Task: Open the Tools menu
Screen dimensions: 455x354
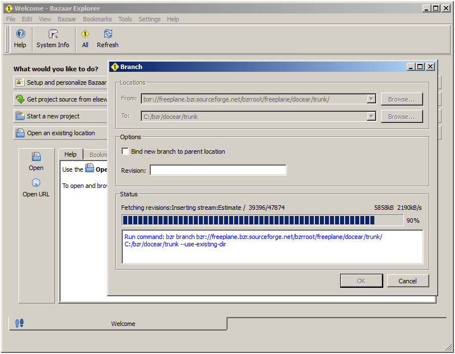Action: tap(125, 19)
